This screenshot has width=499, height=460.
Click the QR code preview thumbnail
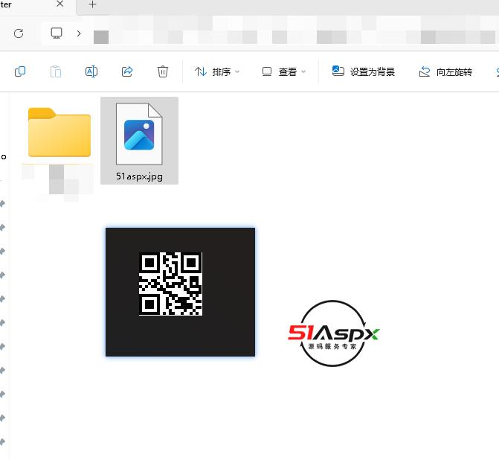180,292
